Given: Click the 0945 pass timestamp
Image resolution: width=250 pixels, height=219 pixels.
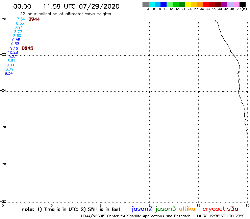Looking at the screenshot, I should coord(27,48).
